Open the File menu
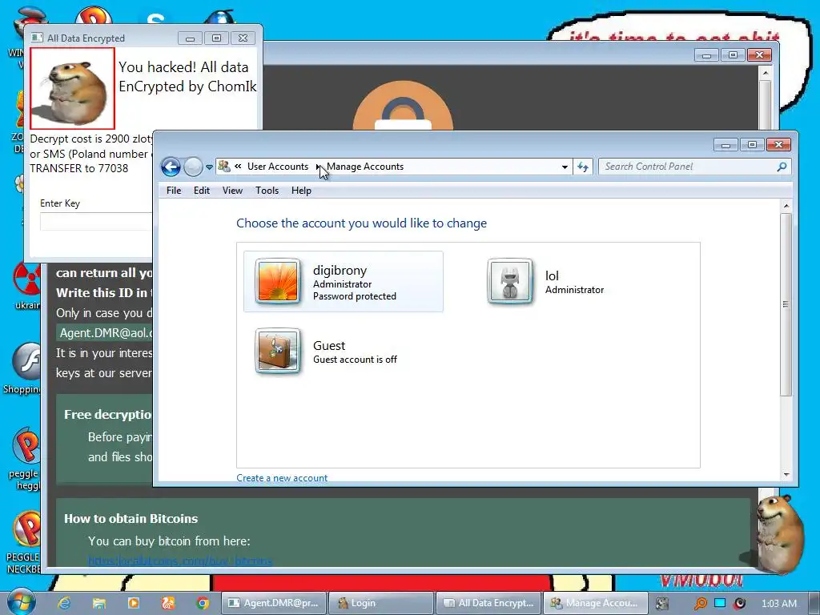 pyautogui.click(x=174, y=191)
